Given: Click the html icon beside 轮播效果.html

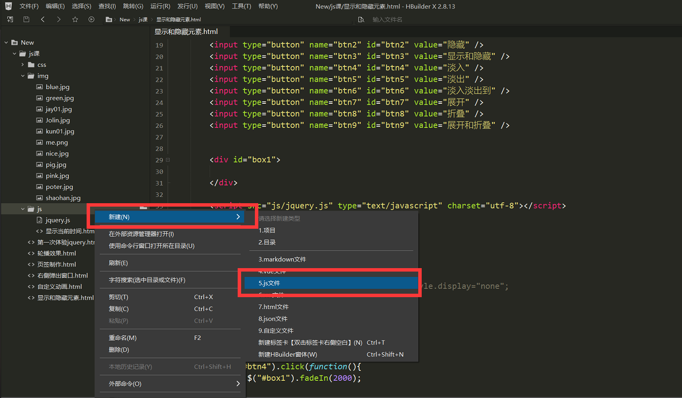Looking at the screenshot, I should tap(31, 253).
